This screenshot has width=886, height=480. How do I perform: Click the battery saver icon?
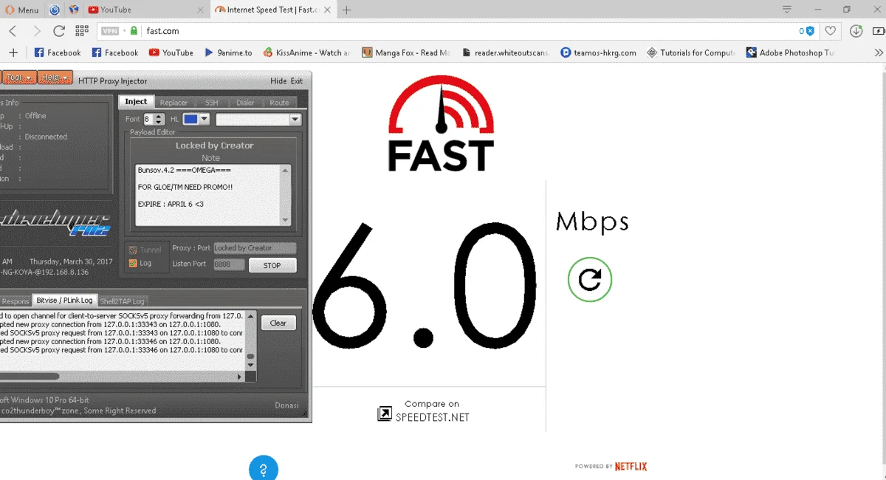[877, 31]
